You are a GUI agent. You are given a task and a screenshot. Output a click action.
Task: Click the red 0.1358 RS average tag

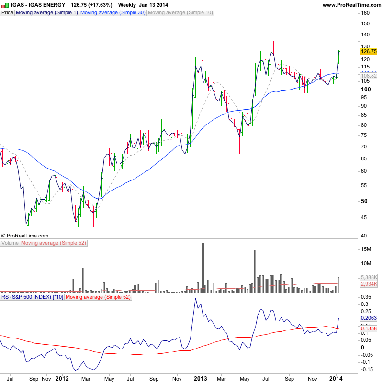click(x=369, y=328)
